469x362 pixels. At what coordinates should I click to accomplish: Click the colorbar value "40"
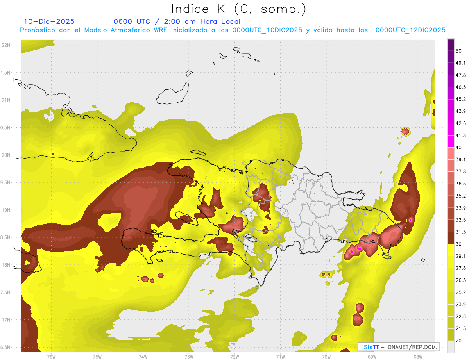pos(459,148)
